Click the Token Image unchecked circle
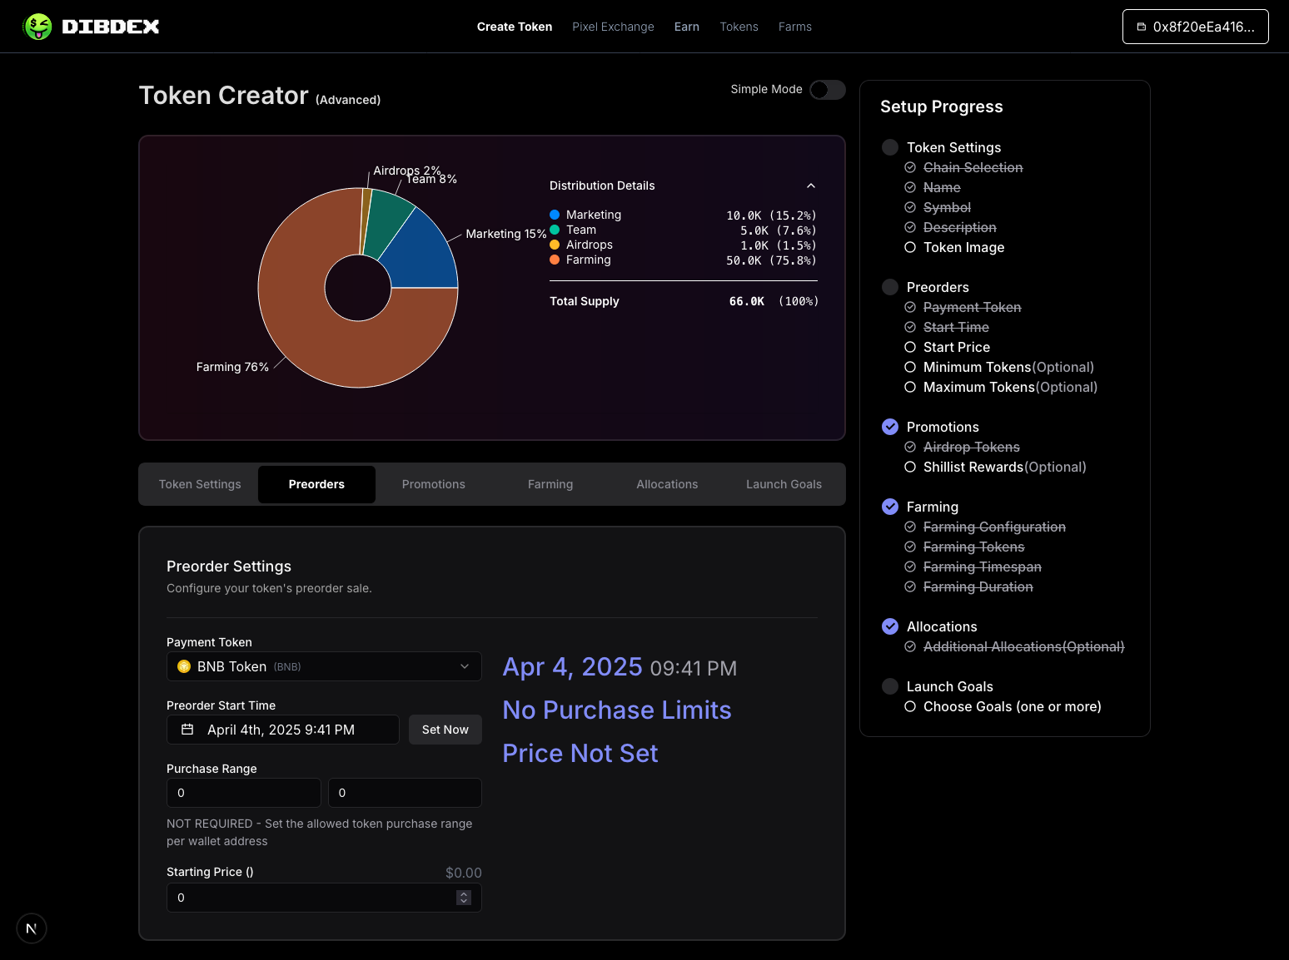 pos(909,247)
